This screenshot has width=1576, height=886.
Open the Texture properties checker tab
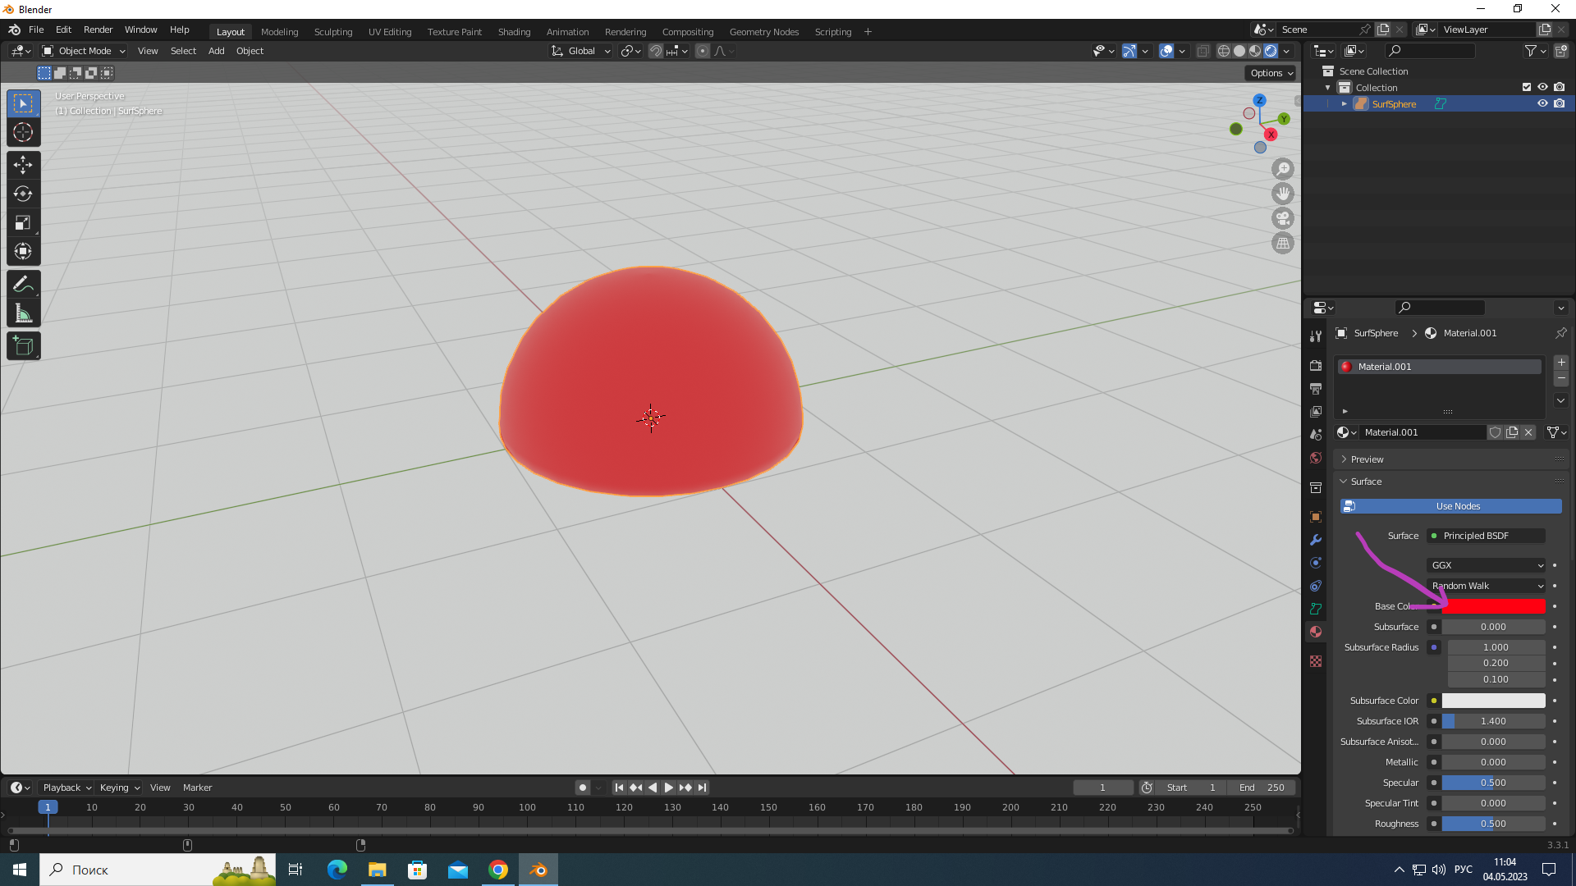[1316, 661]
